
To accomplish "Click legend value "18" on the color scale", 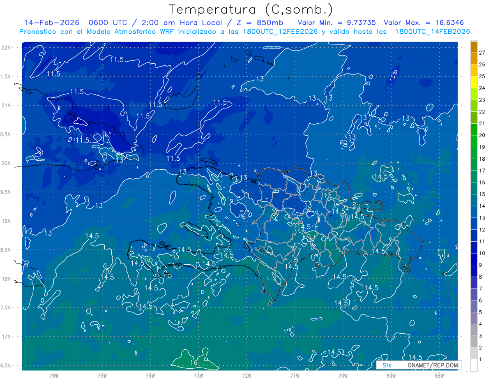I will click(x=482, y=159).
